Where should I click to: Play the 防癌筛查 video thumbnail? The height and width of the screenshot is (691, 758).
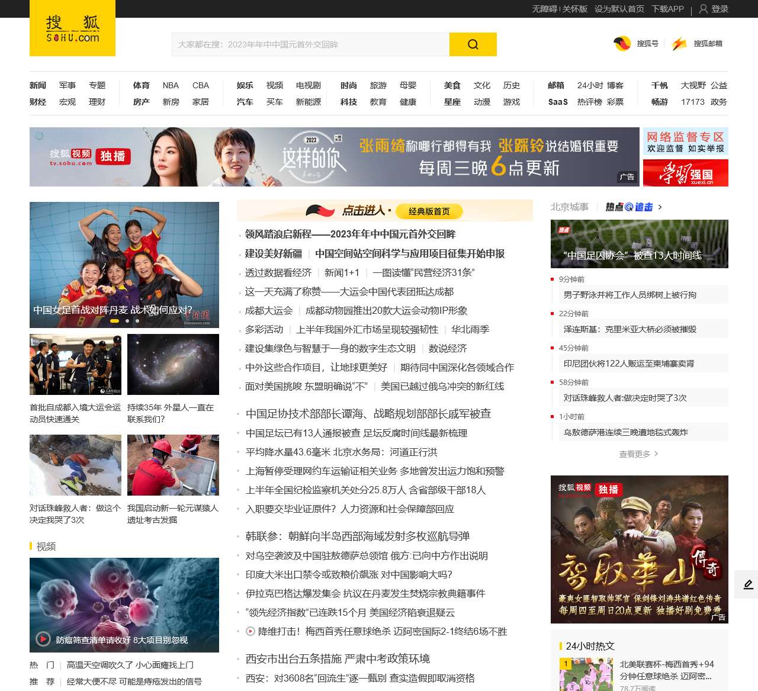[x=43, y=639]
